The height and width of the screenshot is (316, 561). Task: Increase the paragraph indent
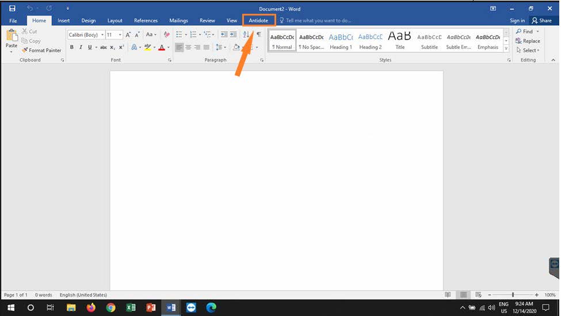click(x=233, y=35)
